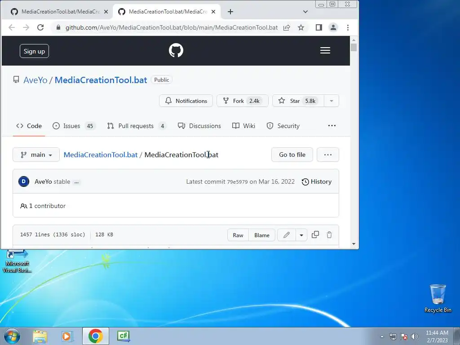Copy raw contents with copy icon
Screen dimensions: 460x345
pos(315,234)
